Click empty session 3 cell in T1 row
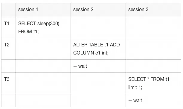Image resolution: width=183 pixels, height=109 pixels. tap(153, 28)
